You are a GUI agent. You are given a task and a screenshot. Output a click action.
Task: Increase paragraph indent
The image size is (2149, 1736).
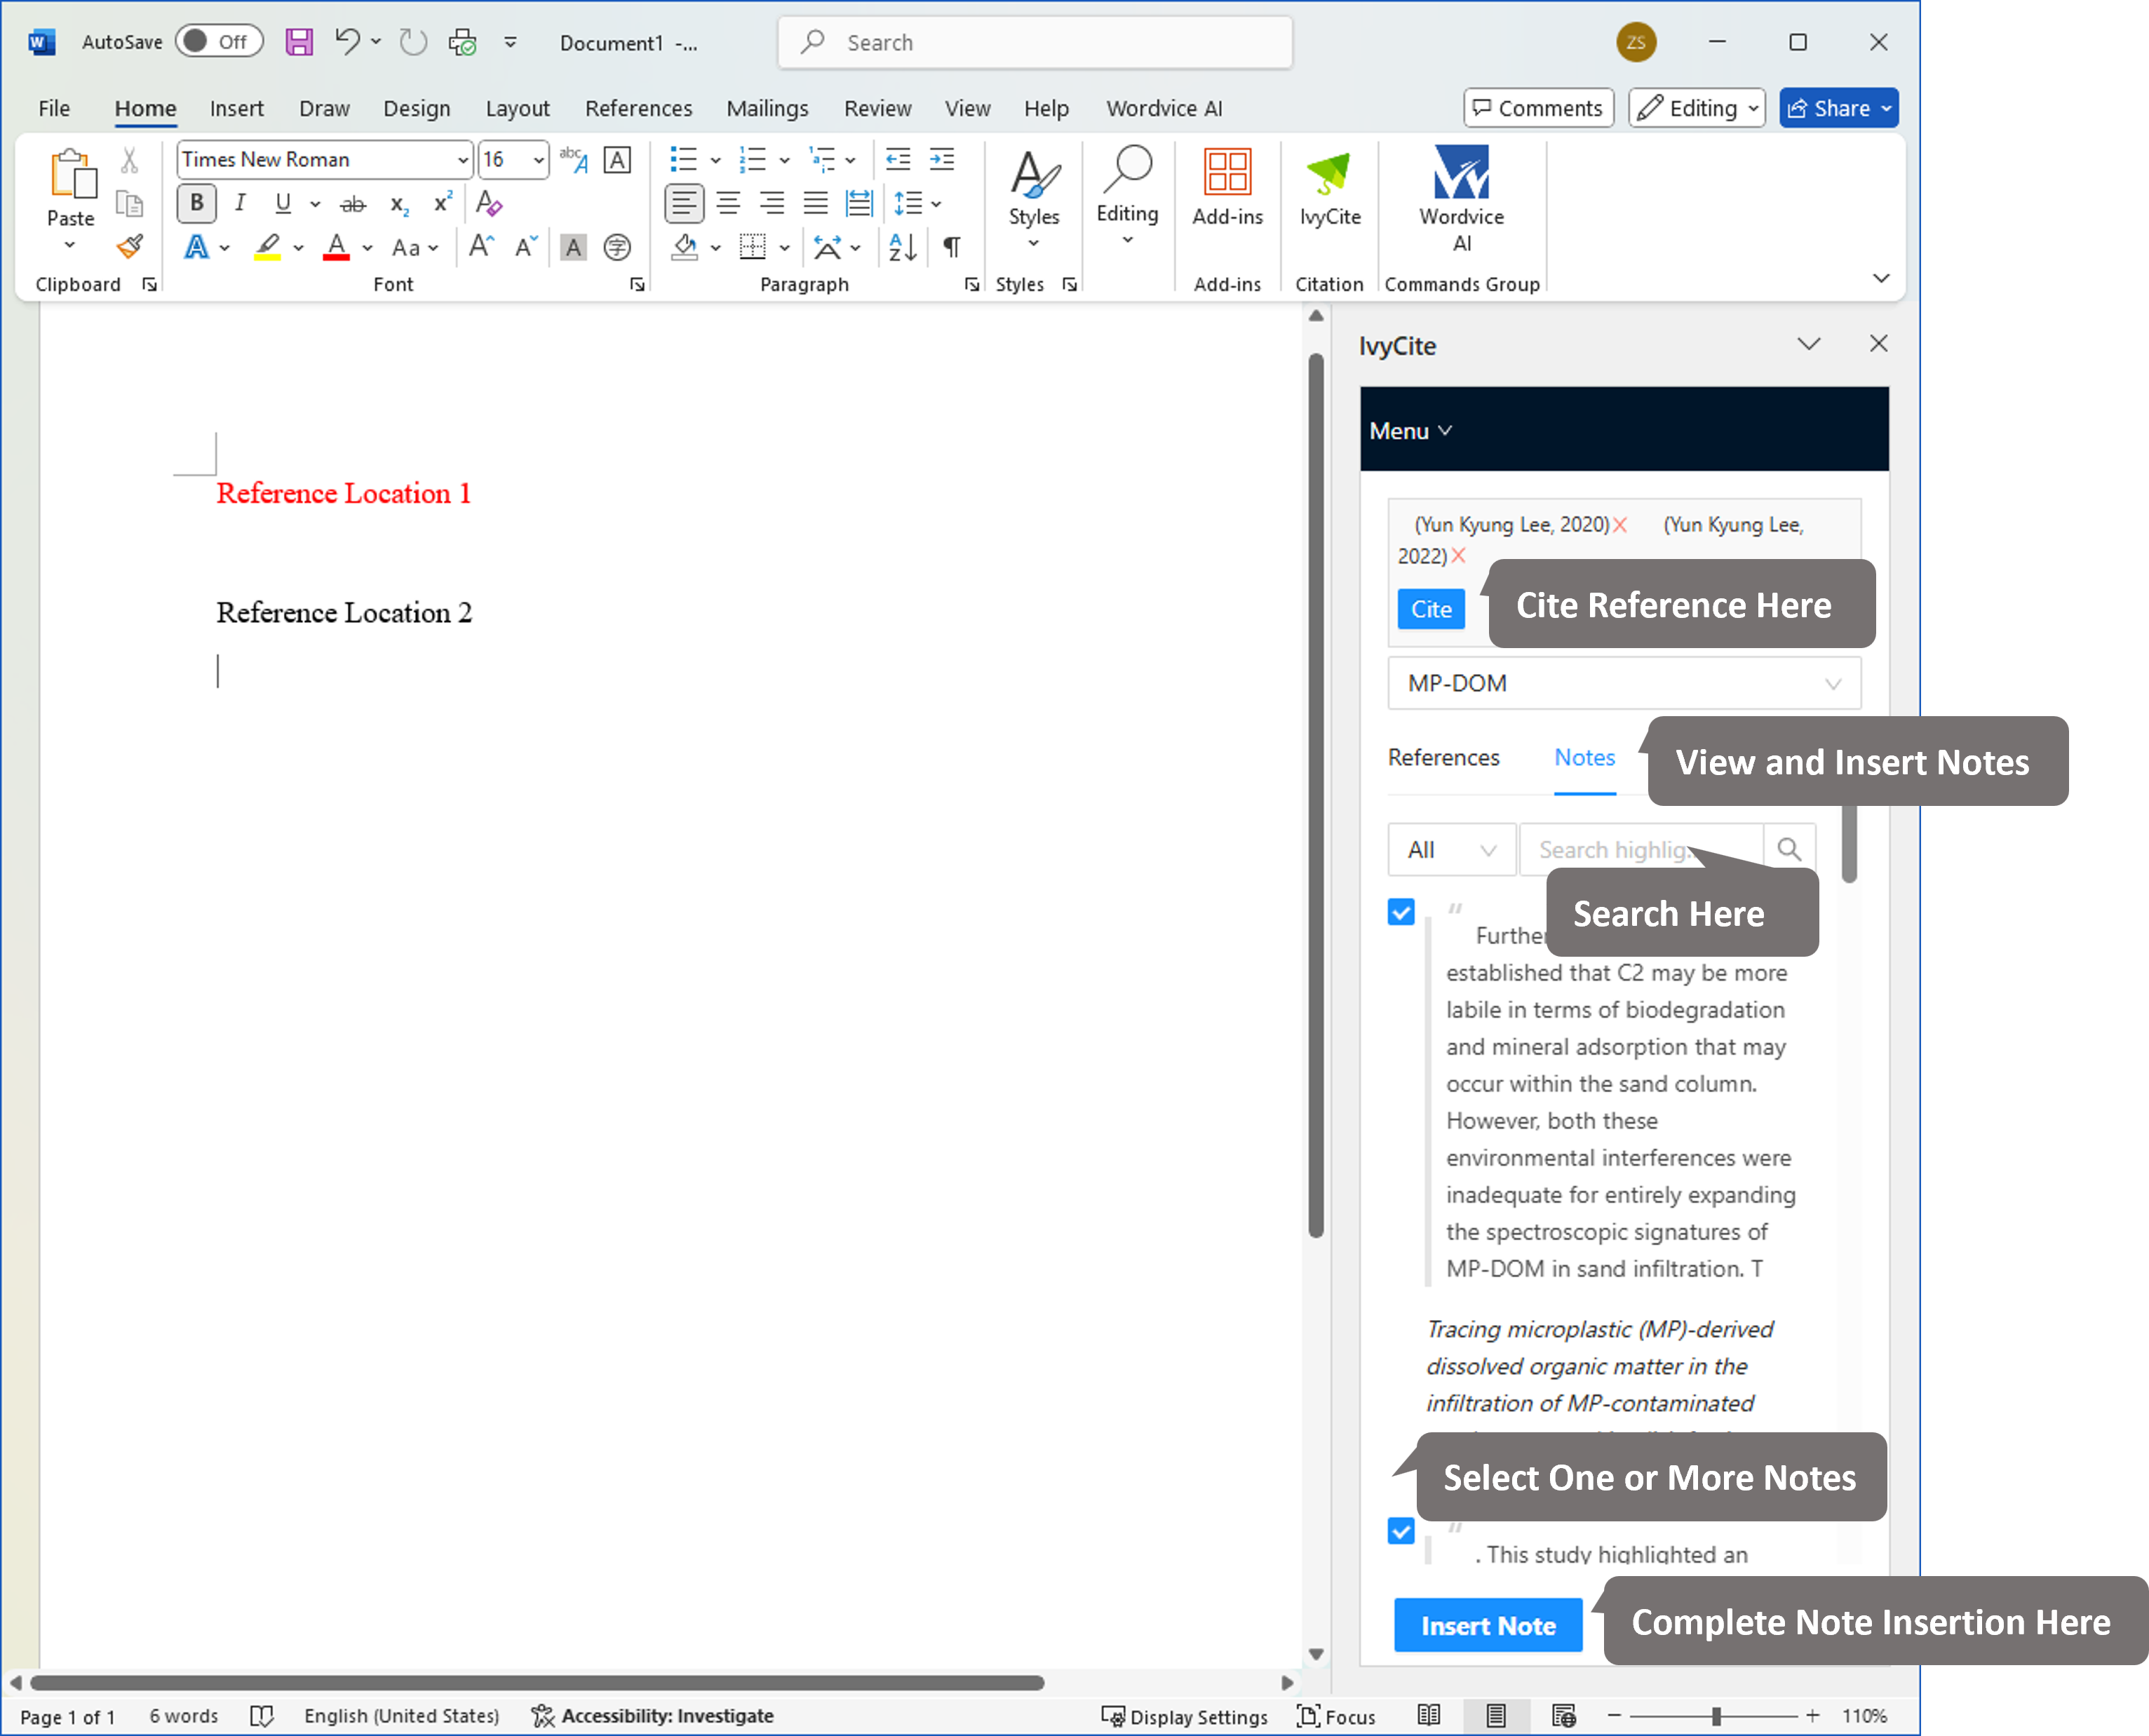point(942,159)
